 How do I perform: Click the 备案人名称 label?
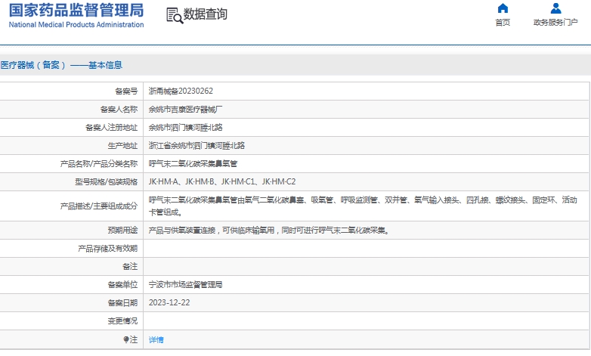click(x=119, y=110)
